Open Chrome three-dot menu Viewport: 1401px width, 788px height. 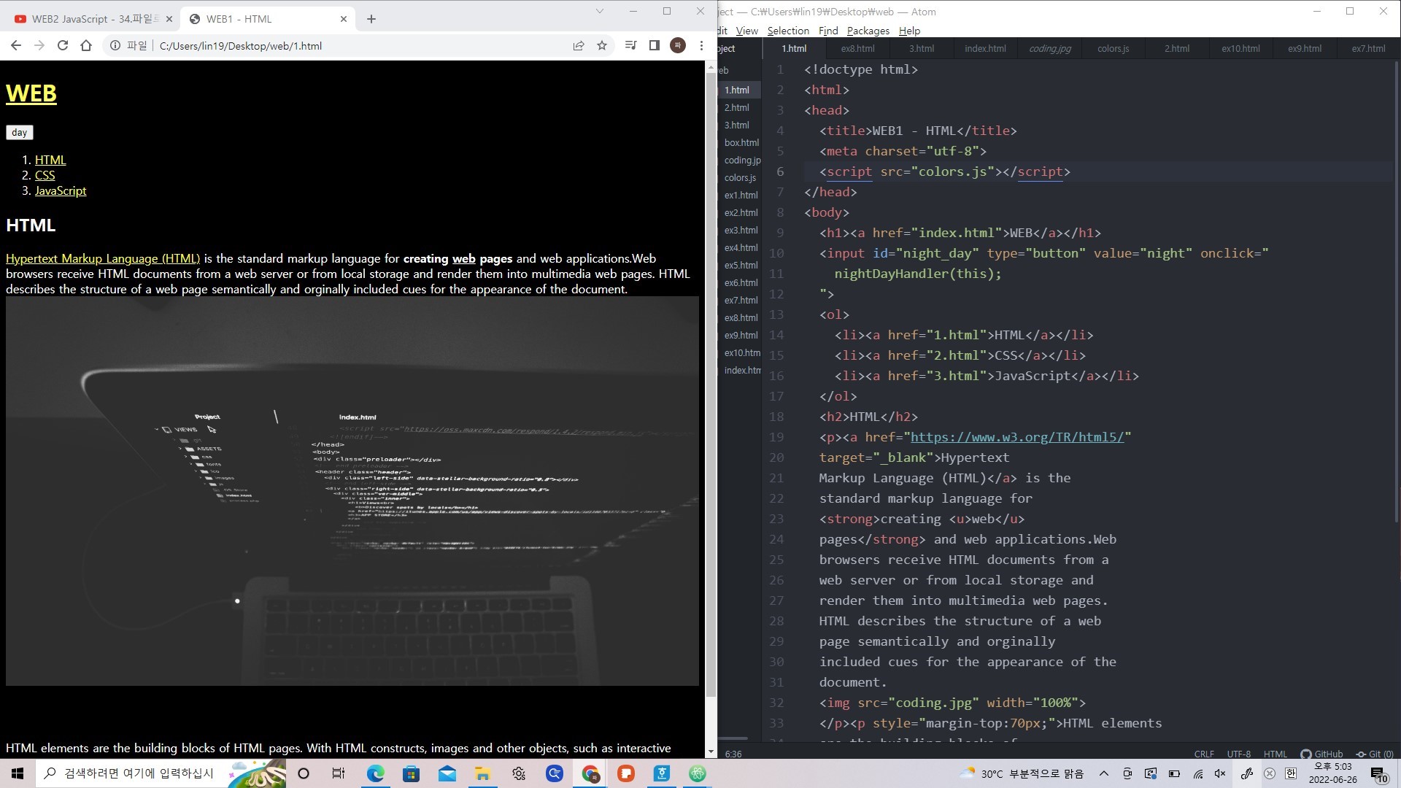click(x=701, y=45)
